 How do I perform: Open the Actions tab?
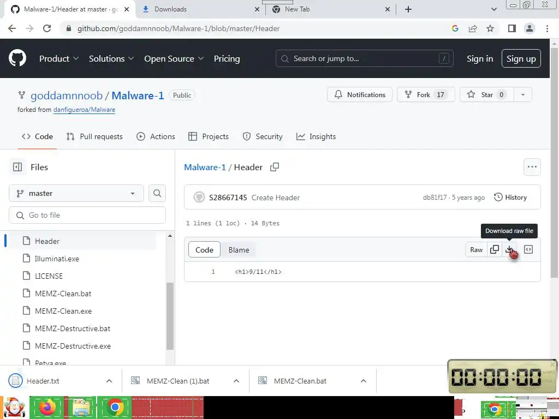click(156, 136)
